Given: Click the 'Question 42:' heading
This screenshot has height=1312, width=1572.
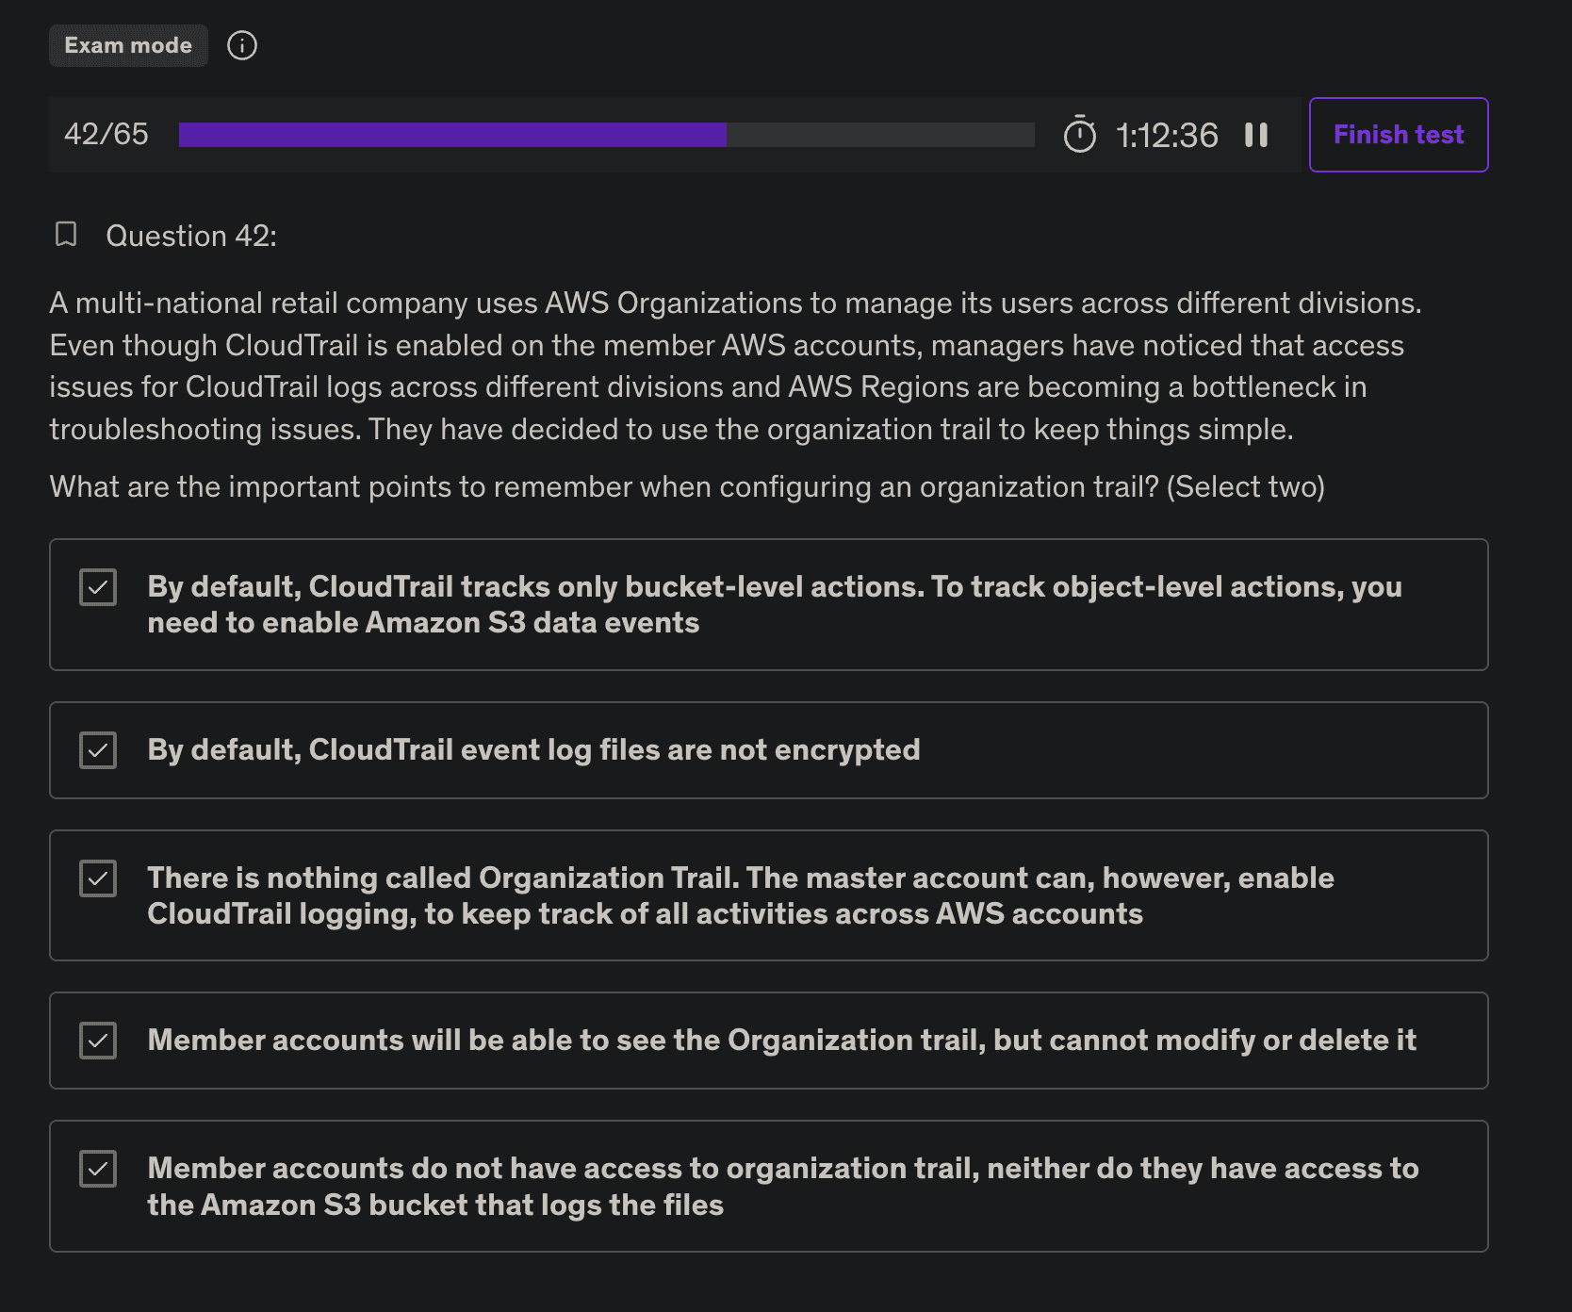Looking at the screenshot, I should (191, 236).
